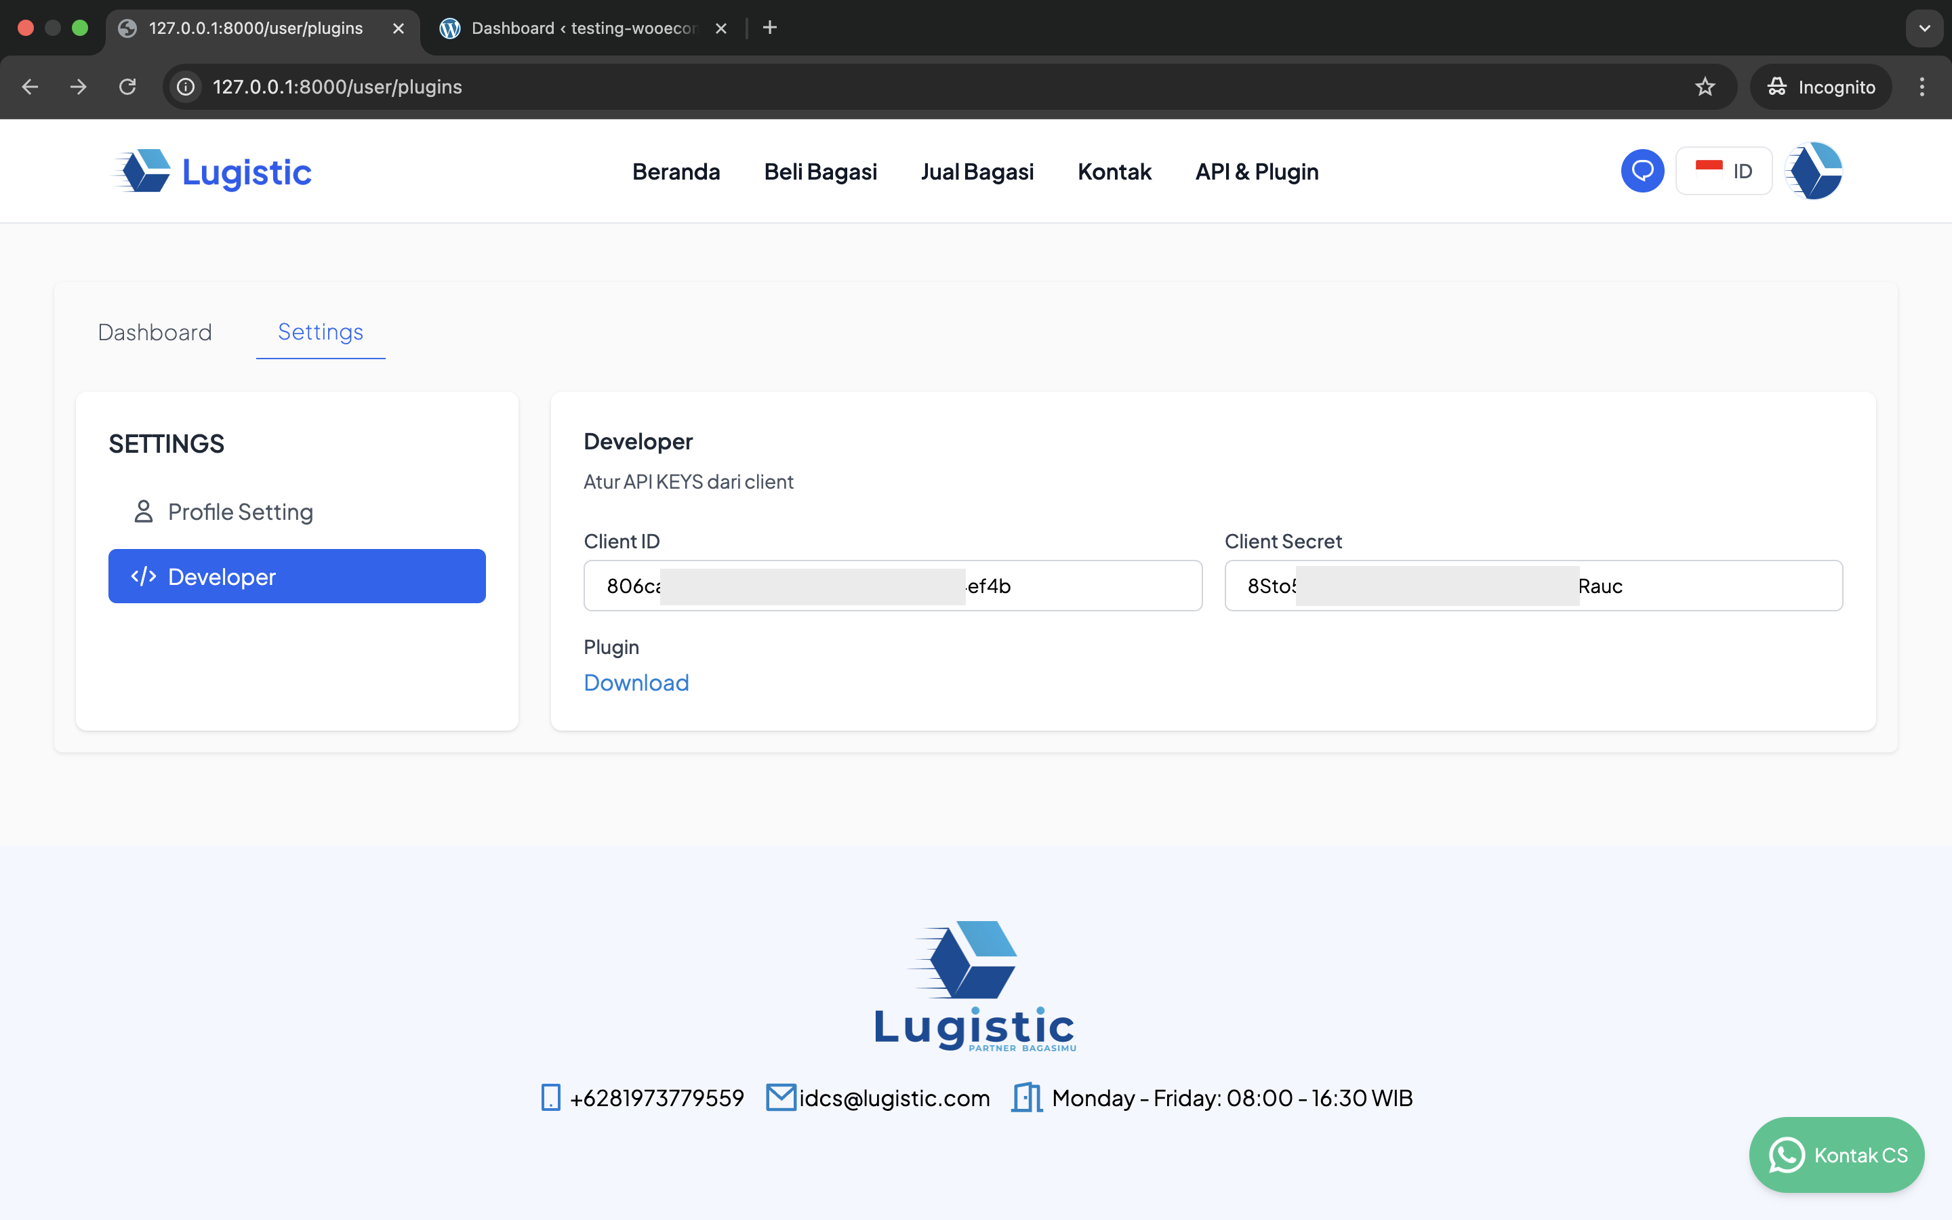The image size is (1952, 1220).
Task: Open Kontak CS WhatsApp button
Action: point(1837,1155)
